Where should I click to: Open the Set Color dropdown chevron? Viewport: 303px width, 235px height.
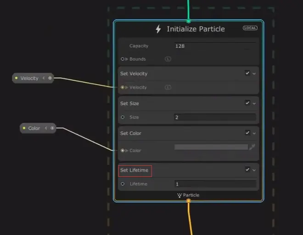point(254,134)
